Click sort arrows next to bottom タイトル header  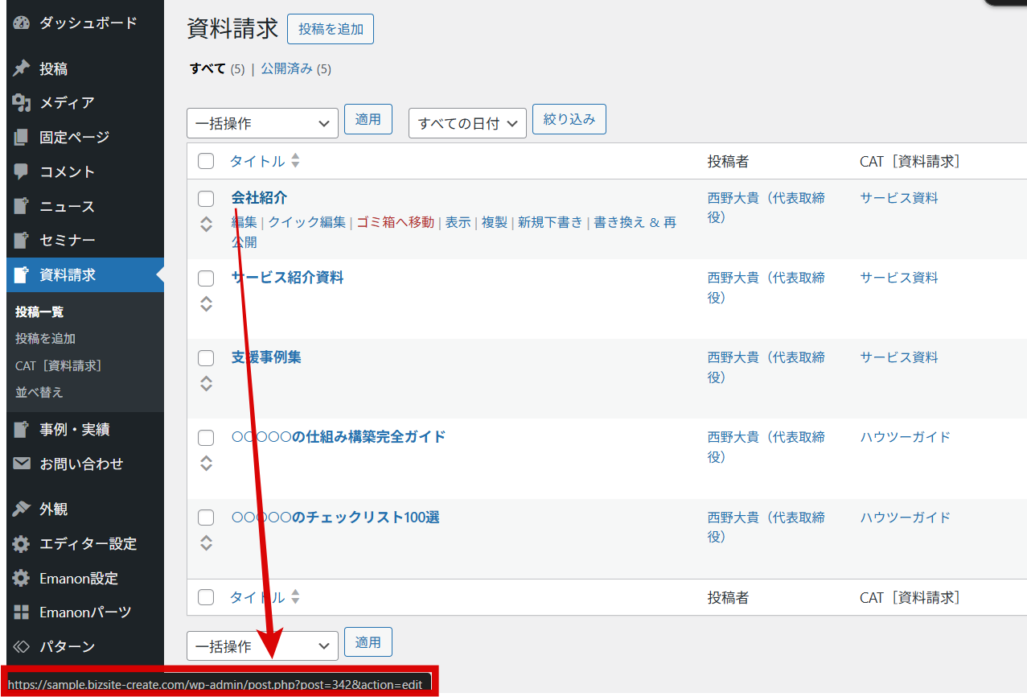click(295, 597)
